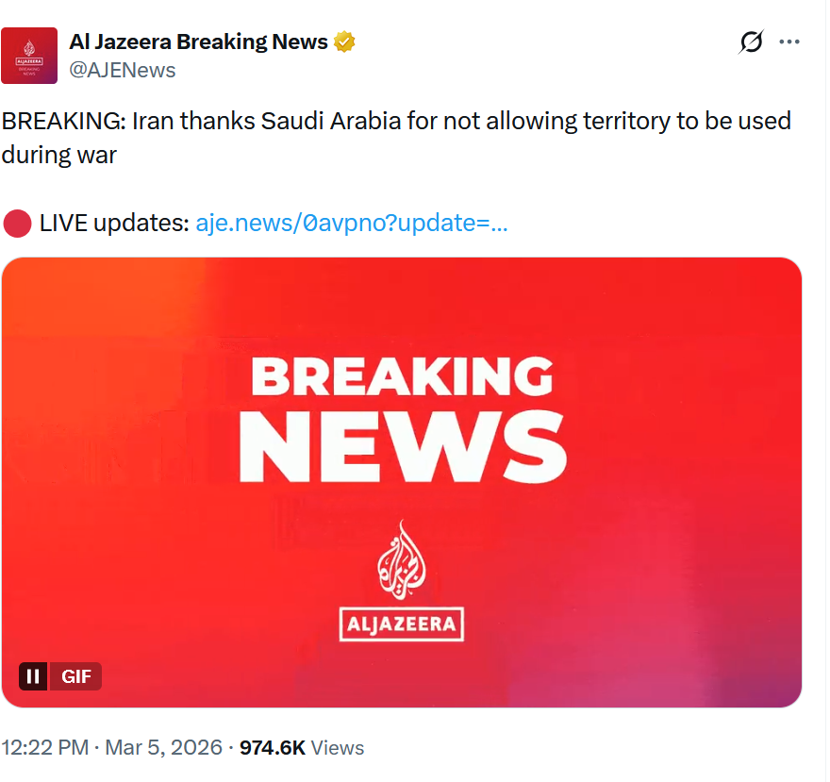Click the 12:22 PM timestamp
The height and width of the screenshot is (782, 830).
coord(43,748)
